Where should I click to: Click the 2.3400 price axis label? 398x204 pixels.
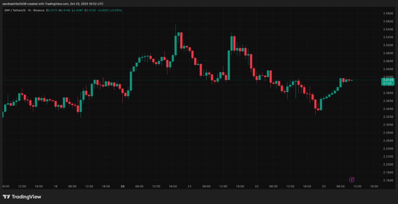pyautogui.click(x=388, y=109)
